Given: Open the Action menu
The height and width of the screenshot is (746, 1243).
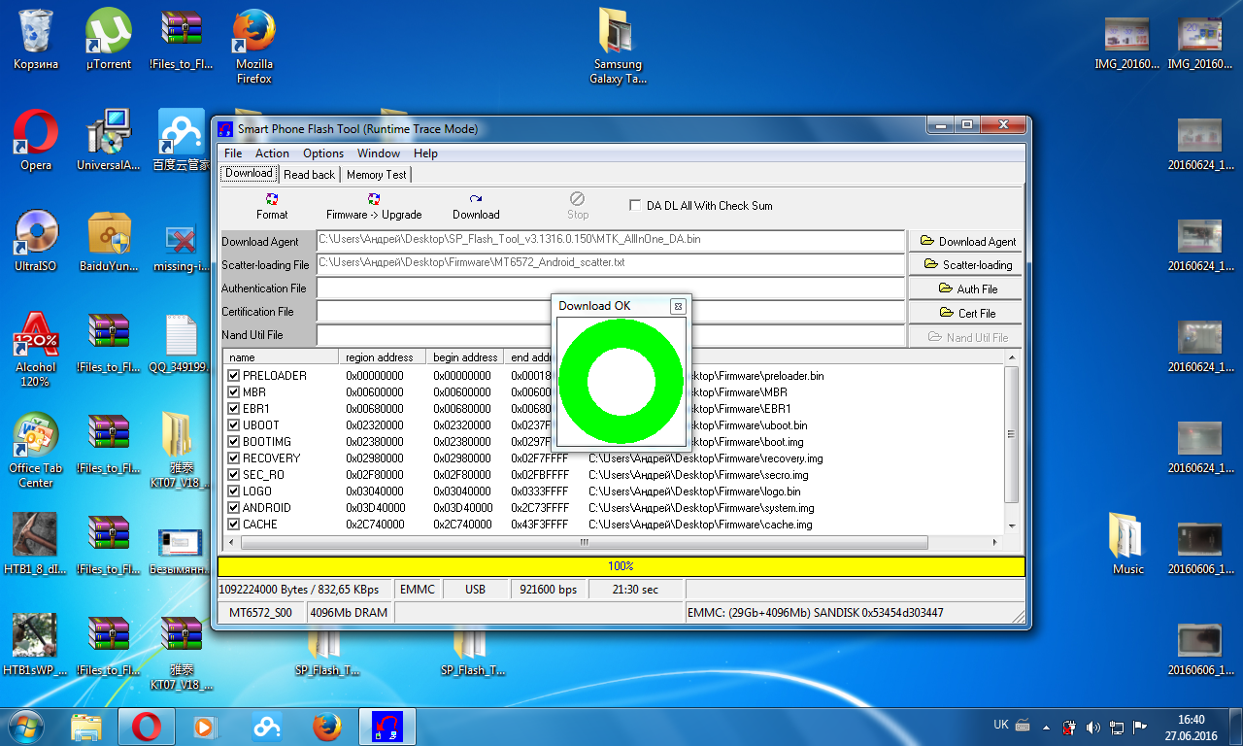Looking at the screenshot, I should click(272, 153).
